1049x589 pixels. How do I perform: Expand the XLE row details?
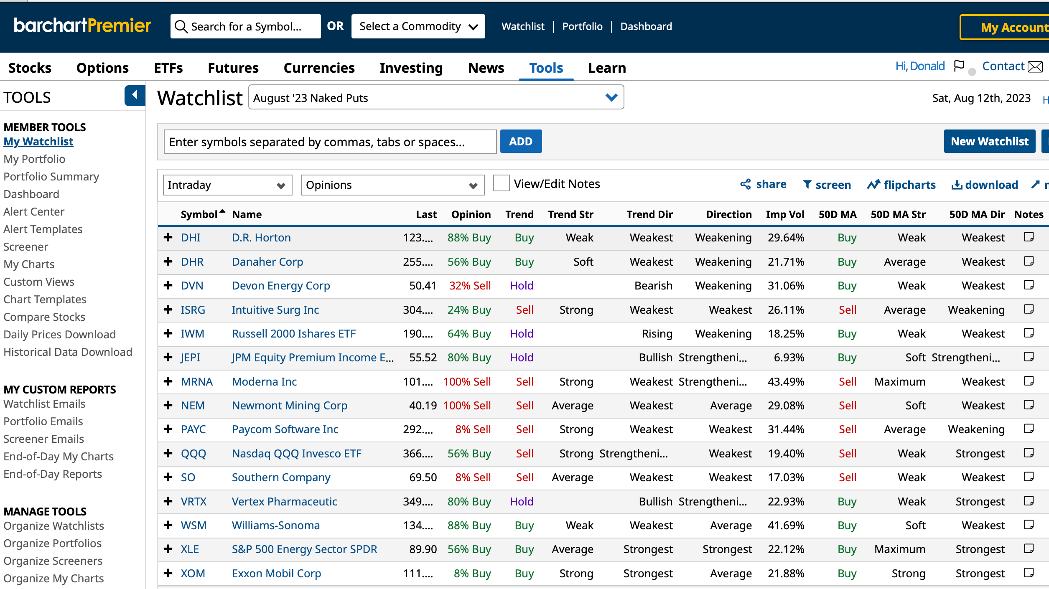[168, 549]
